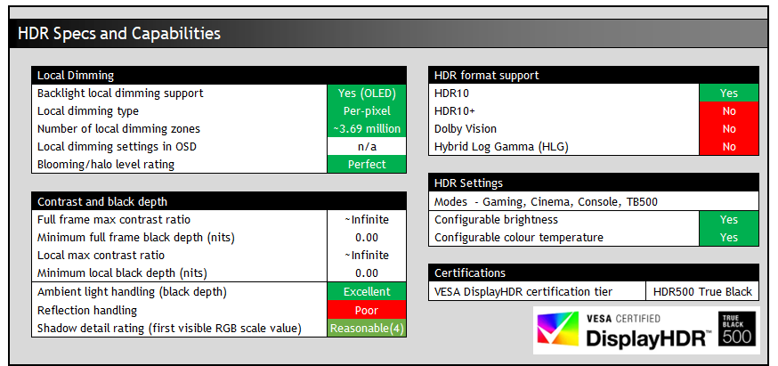Viewport: 778px width, 366px height.
Task: Select the red 'Poor' reflection handling cell
Action: tap(367, 310)
